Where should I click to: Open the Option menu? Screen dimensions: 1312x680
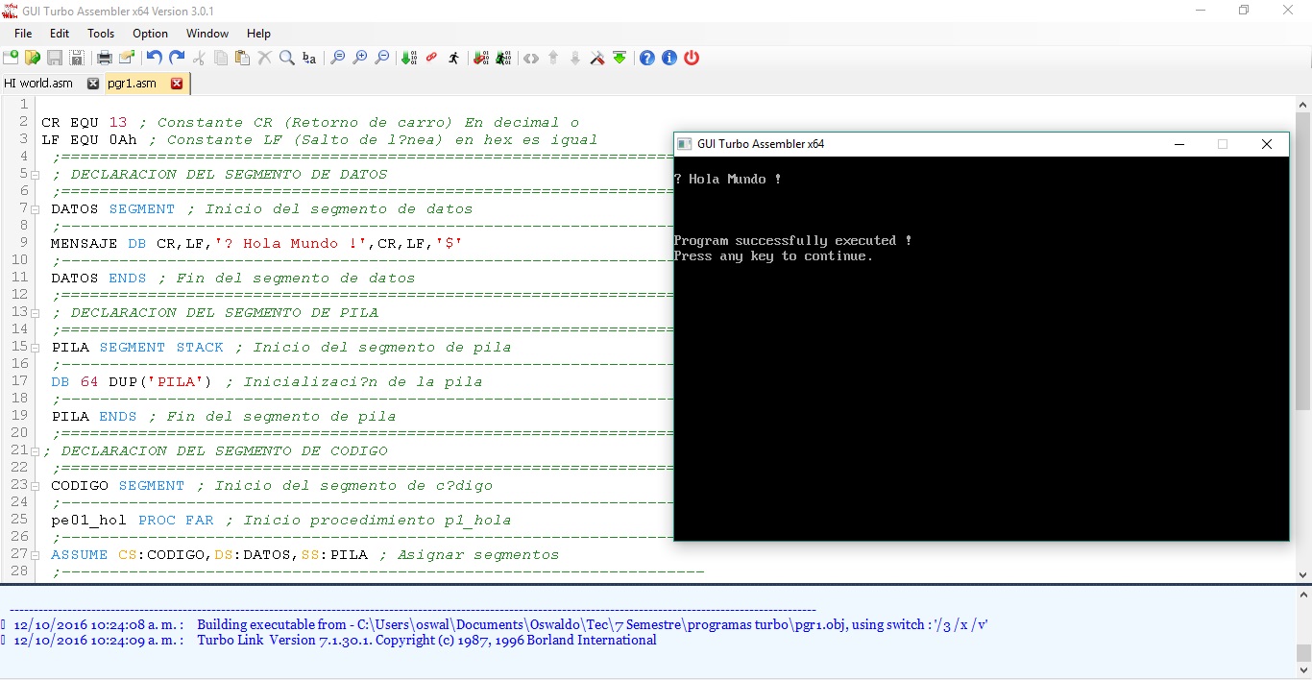point(150,33)
